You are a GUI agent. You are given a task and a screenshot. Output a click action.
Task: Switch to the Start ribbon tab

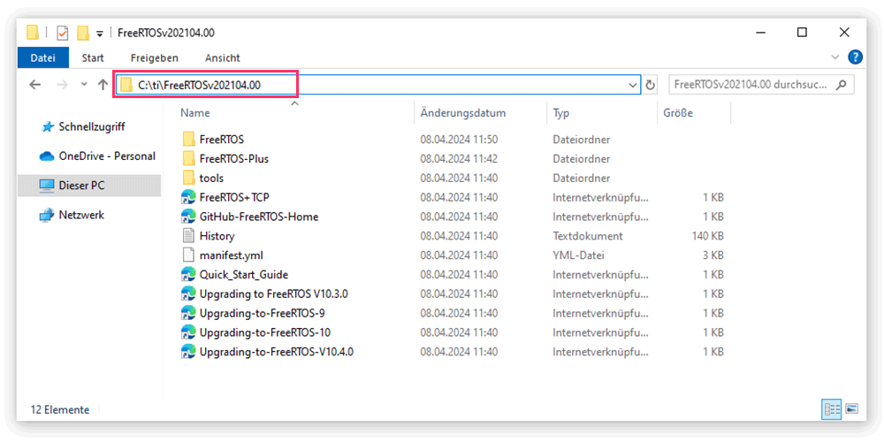[93, 57]
